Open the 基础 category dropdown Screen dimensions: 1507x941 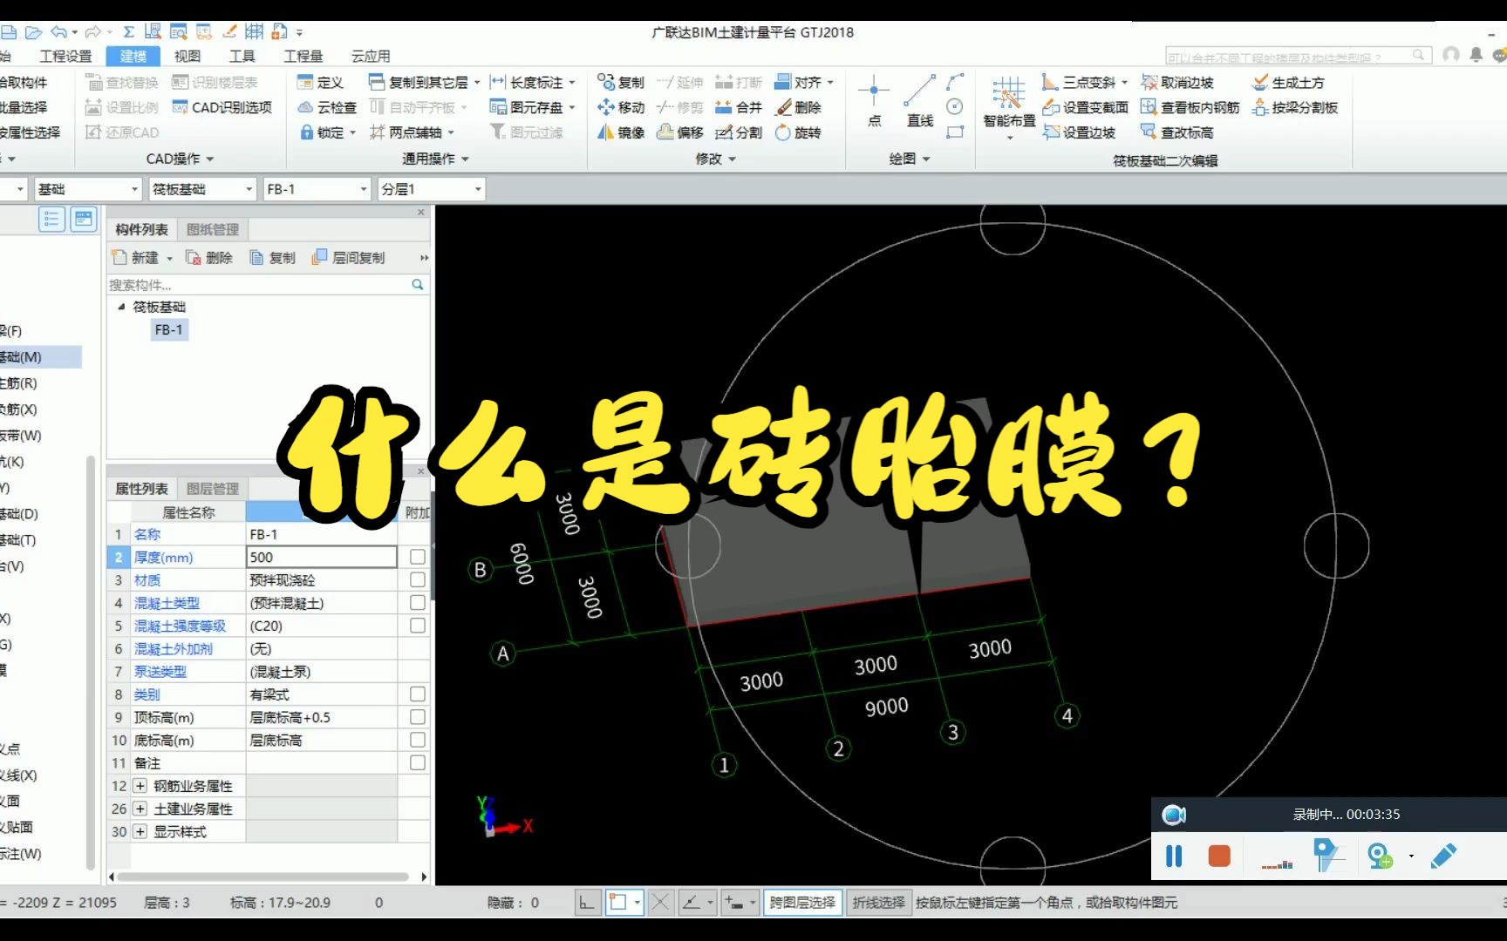point(87,189)
